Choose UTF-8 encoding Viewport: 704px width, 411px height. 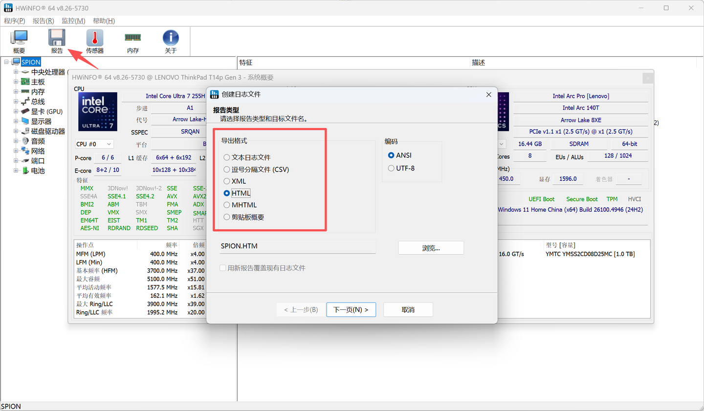pyautogui.click(x=401, y=168)
